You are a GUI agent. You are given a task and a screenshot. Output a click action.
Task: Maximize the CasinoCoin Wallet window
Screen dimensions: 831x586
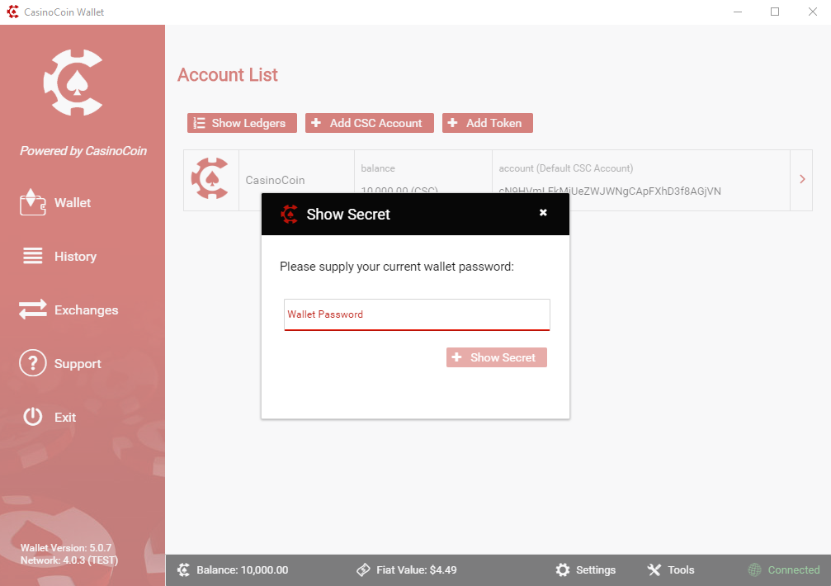tap(775, 12)
